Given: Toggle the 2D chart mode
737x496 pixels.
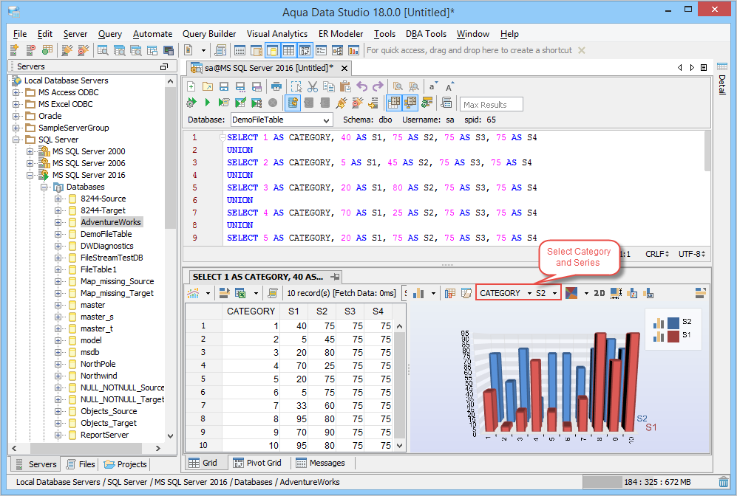Looking at the screenshot, I should 599,293.
